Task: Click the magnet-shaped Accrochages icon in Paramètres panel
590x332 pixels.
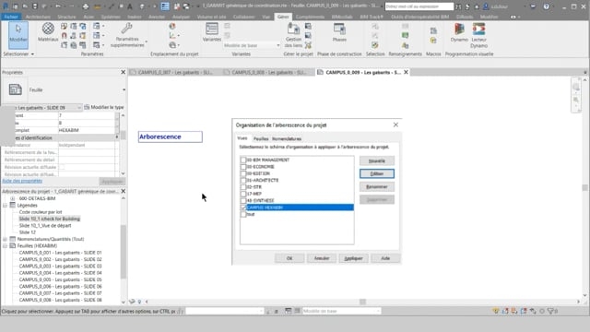Action: (x=64, y=35)
